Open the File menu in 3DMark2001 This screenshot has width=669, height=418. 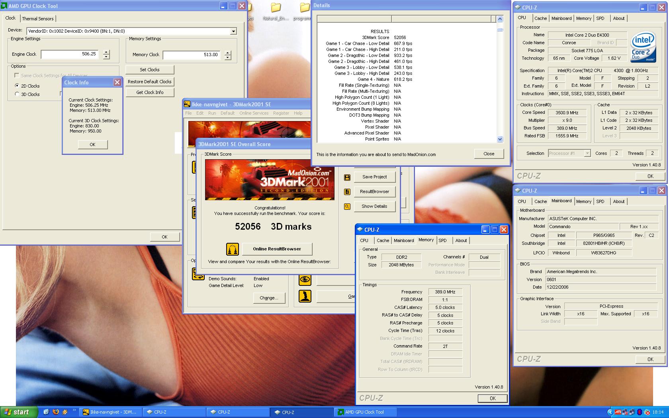click(x=188, y=113)
